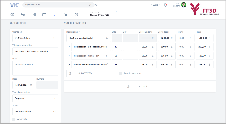This screenshot has width=226, height=124.
Task: Click the info icon beside the search bar
Action: click(96, 5)
